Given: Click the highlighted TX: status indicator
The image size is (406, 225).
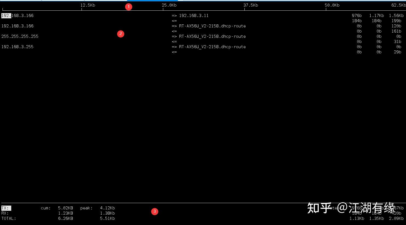Looking at the screenshot, I should point(5,208).
